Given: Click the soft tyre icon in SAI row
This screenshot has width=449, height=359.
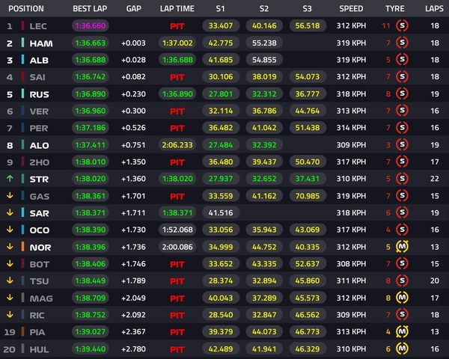Looking at the screenshot, I should (x=402, y=77).
